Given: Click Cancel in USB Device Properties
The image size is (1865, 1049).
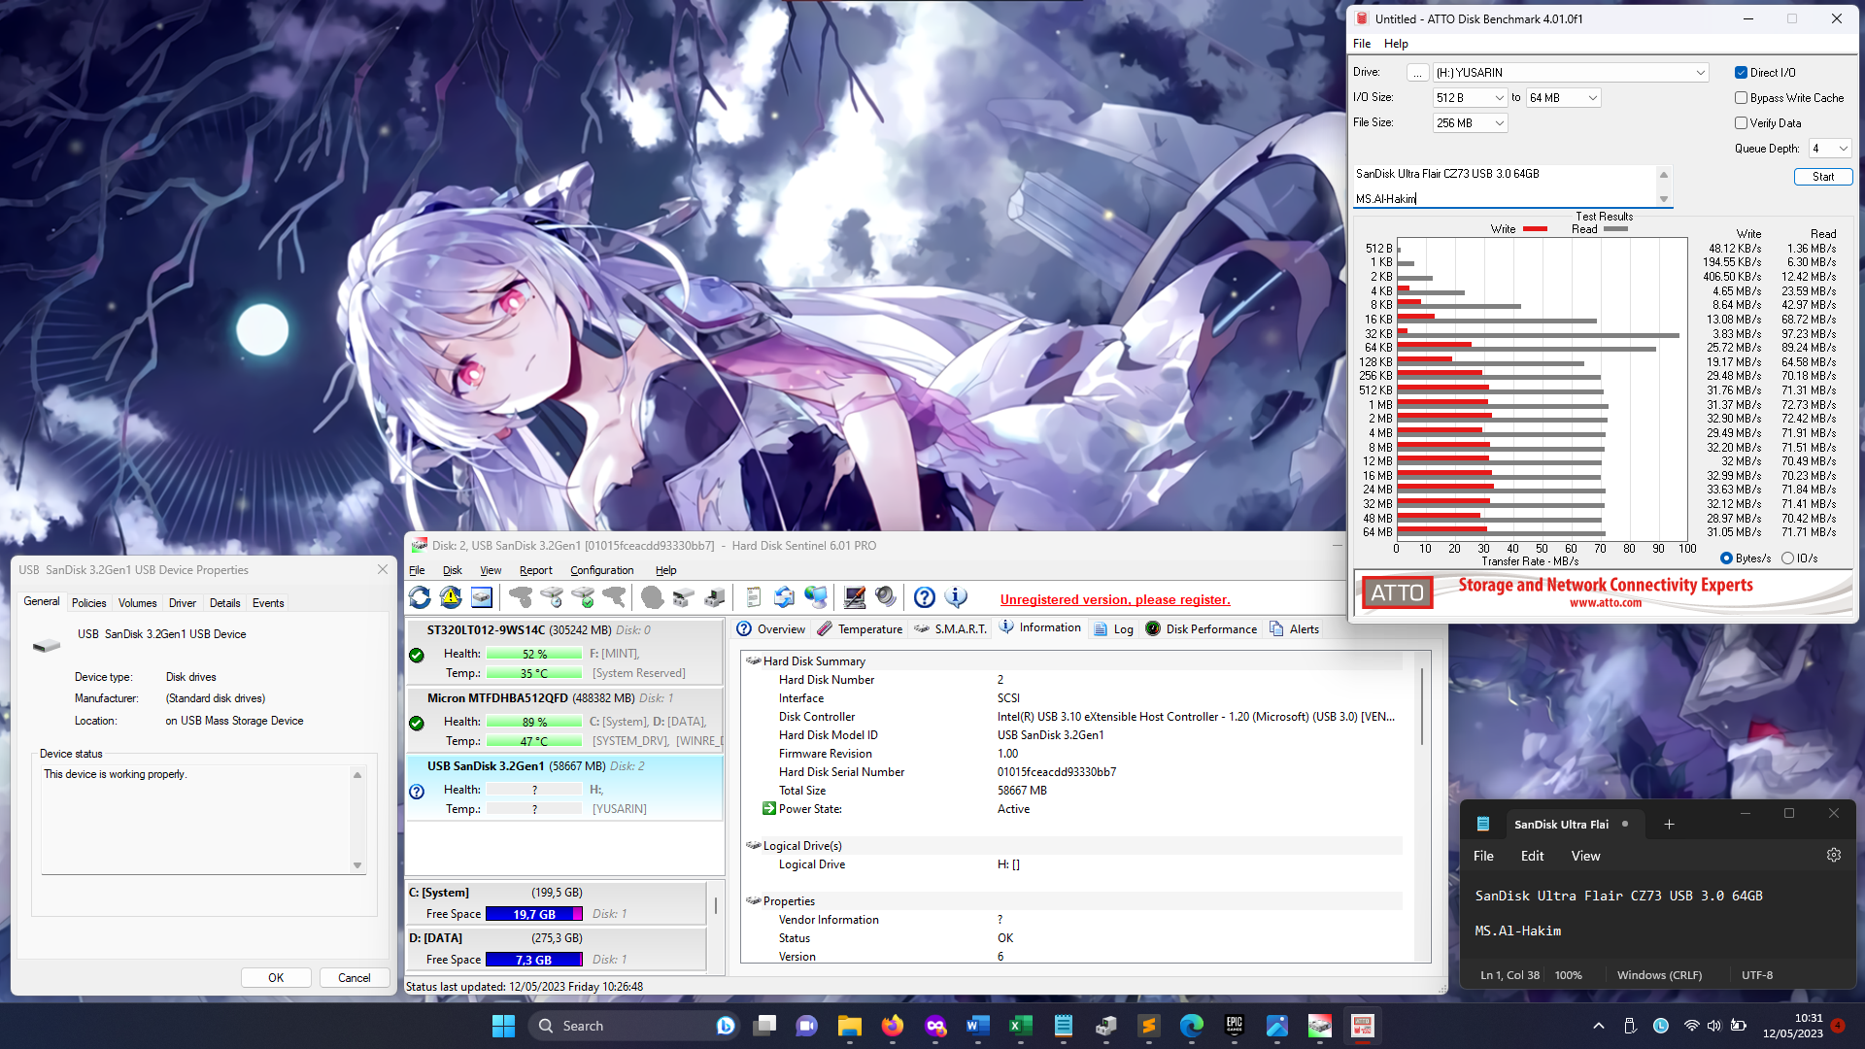Looking at the screenshot, I should (354, 978).
